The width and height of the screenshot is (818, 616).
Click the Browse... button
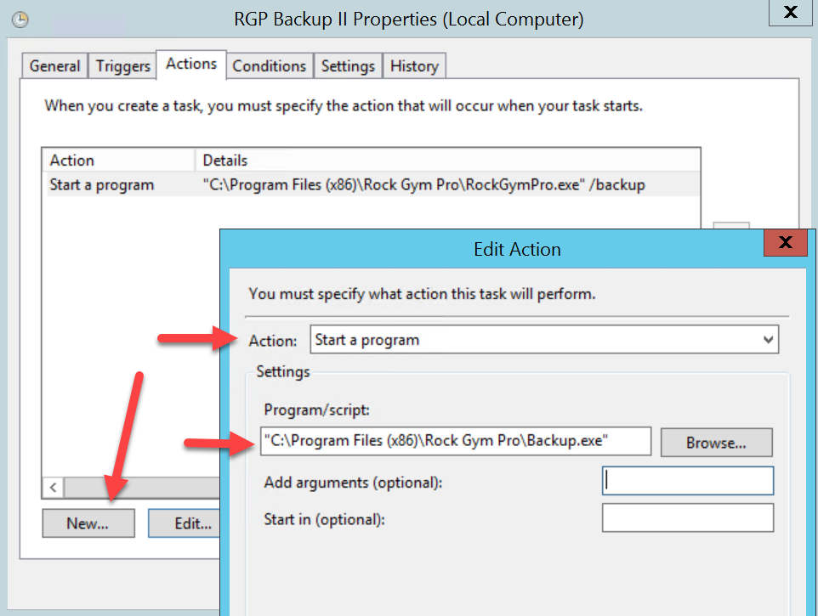pyautogui.click(x=716, y=443)
